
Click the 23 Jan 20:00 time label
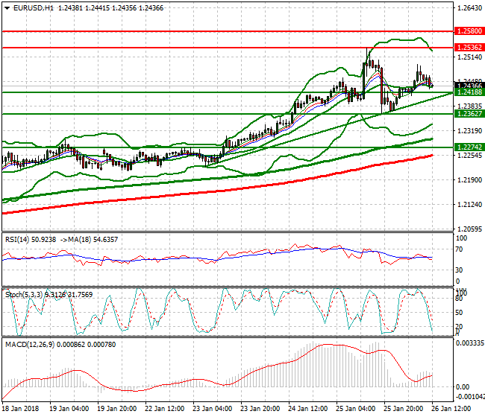[x=260, y=409]
